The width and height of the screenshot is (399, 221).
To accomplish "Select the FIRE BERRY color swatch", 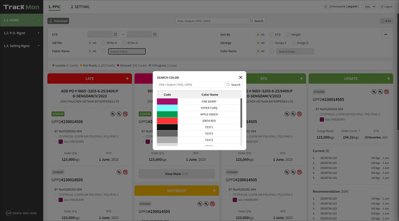I will click(x=167, y=102).
